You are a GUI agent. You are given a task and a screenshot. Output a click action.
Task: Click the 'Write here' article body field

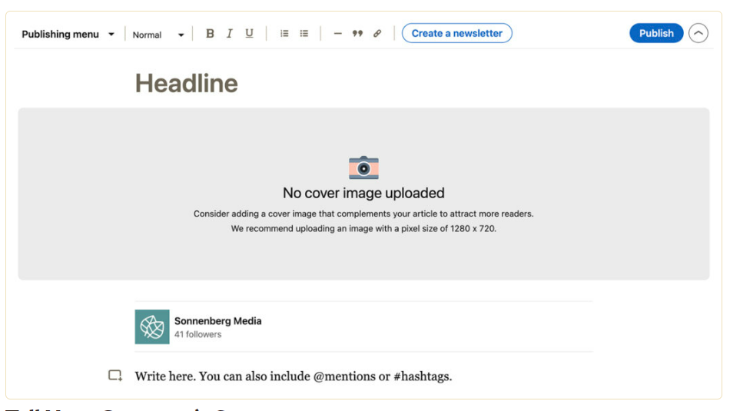pos(293,376)
